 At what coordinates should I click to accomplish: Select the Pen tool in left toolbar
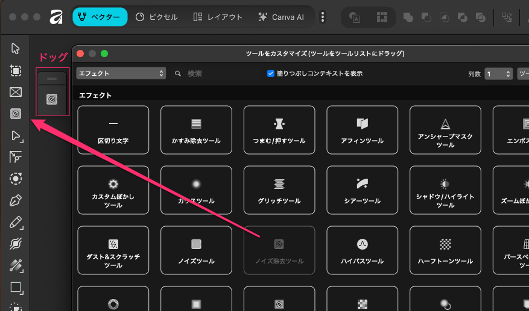click(16, 200)
